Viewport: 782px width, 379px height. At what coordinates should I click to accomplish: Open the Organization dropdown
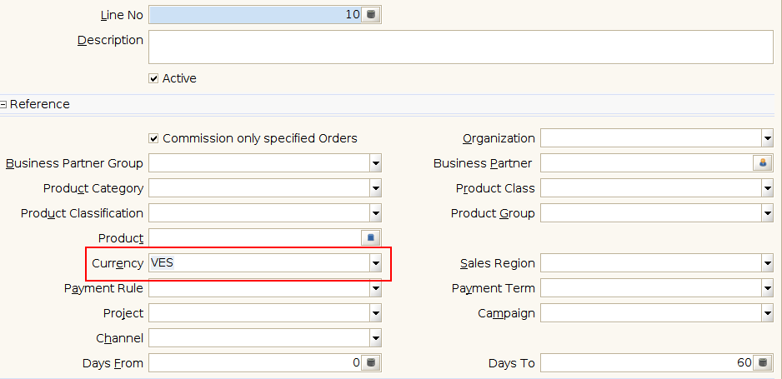point(768,138)
